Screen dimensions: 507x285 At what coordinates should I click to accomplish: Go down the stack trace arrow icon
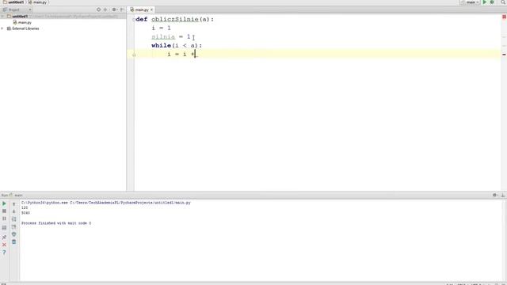[x=14, y=211]
